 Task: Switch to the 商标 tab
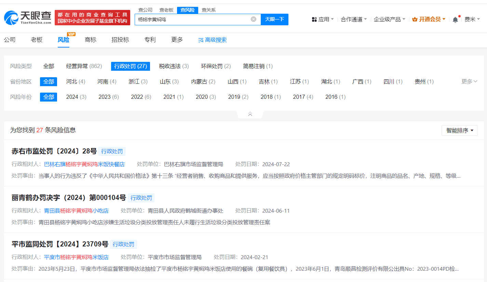[x=91, y=40]
